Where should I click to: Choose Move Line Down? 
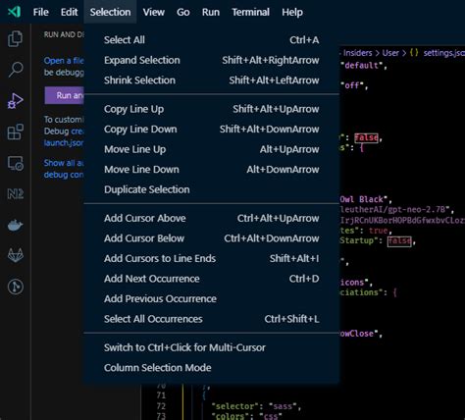tap(212, 170)
